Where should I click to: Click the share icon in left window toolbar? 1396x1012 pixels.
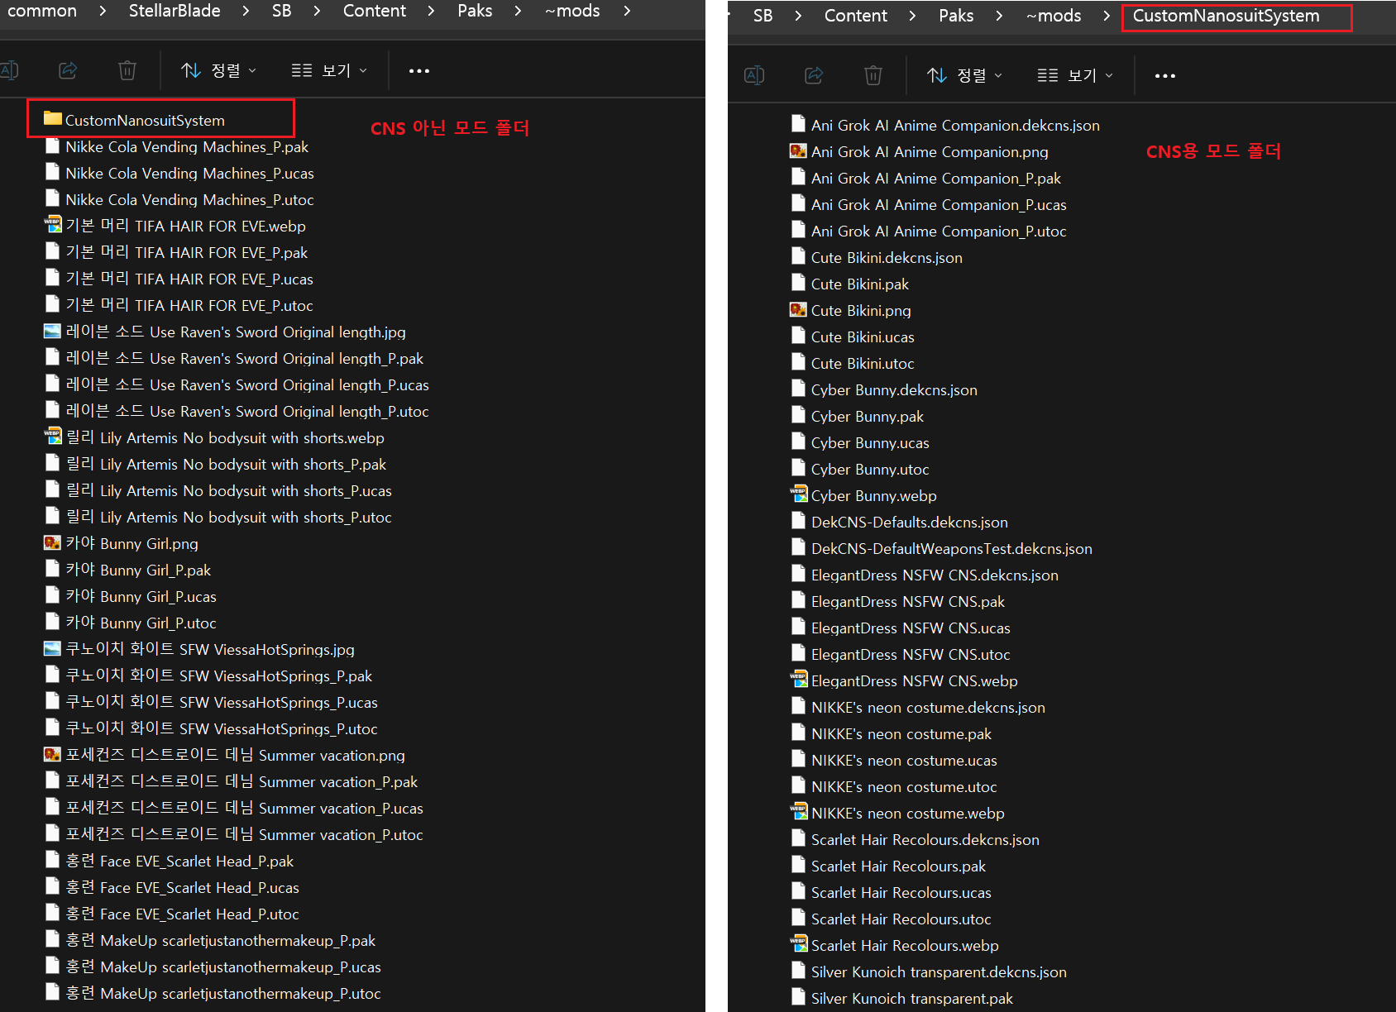pos(68,70)
